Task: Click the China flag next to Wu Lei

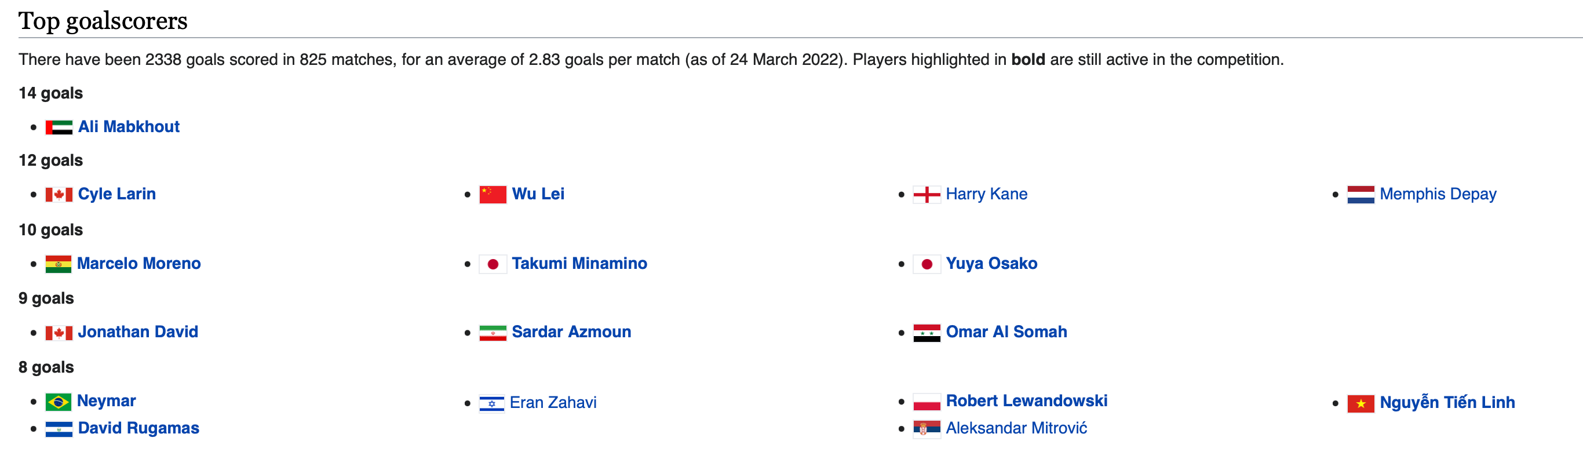Action: (493, 194)
